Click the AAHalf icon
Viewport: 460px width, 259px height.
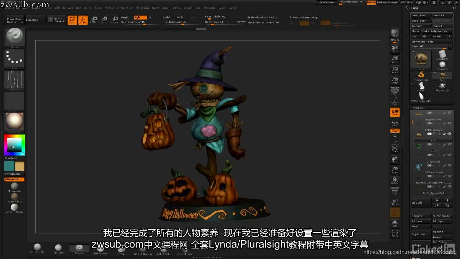click(x=395, y=80)
